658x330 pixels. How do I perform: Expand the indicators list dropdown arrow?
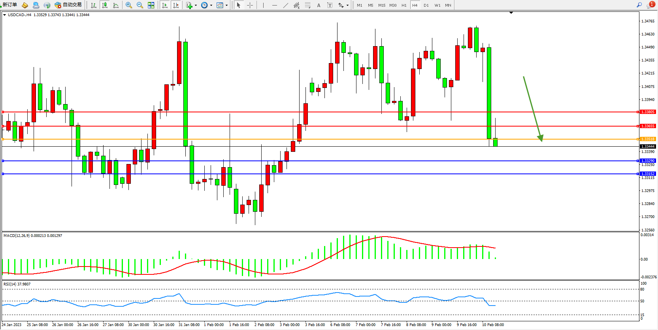tap(196, 6)
